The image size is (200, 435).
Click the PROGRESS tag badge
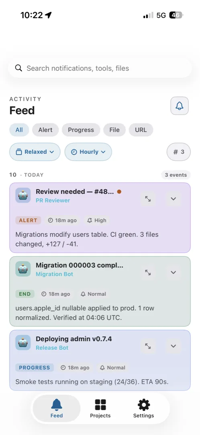coord(35,368)
